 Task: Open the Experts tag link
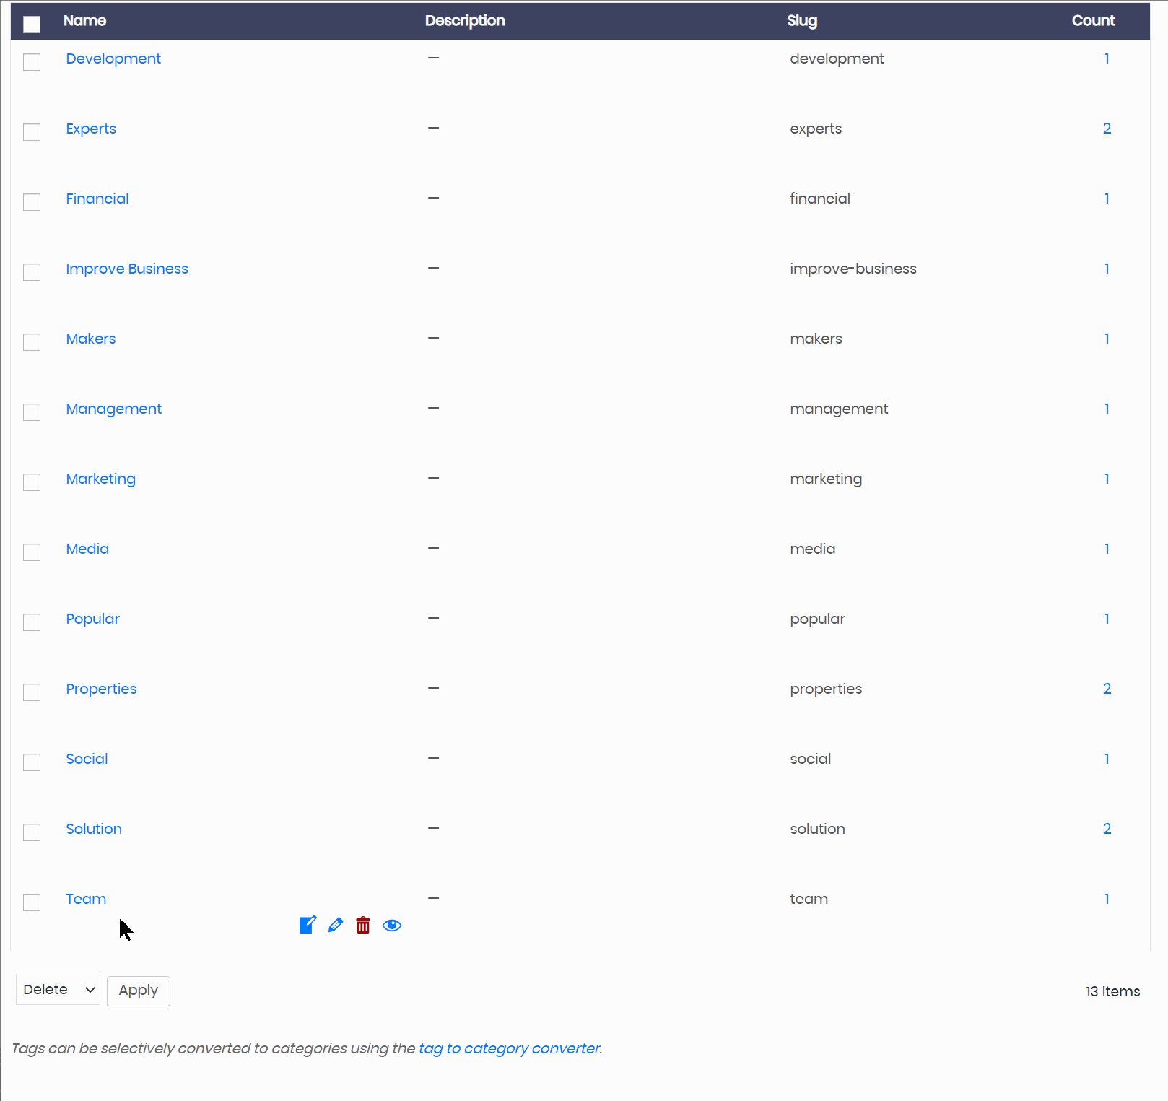[91, 129]
